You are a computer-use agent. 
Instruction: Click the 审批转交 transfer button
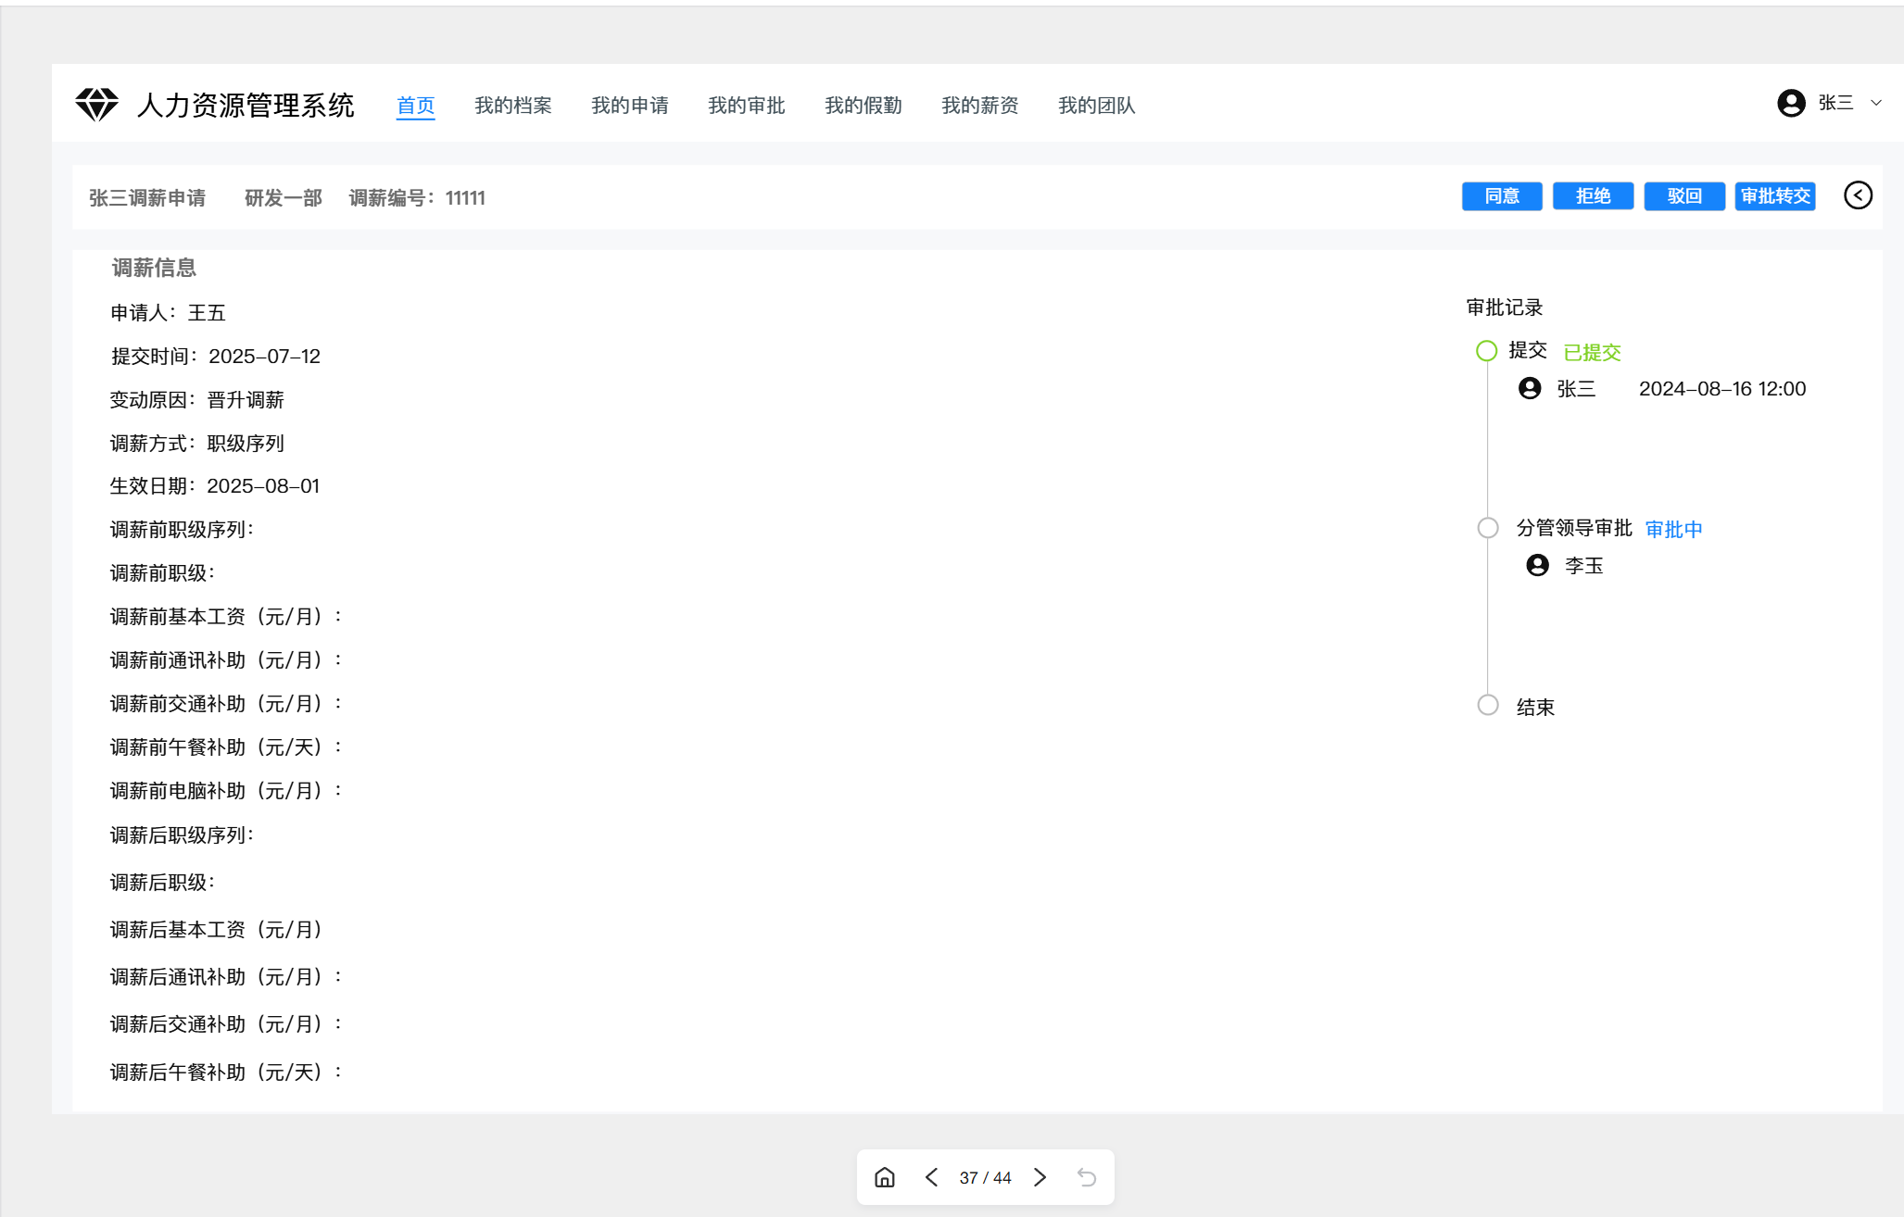(1774, 196)
